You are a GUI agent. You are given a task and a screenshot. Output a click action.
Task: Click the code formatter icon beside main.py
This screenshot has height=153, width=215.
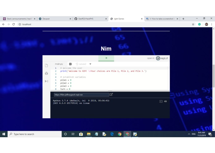click(x=70, y=64)
